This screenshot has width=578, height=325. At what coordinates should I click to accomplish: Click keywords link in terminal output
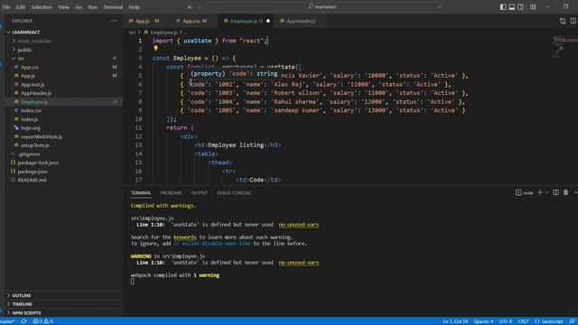tap(184, 237)
